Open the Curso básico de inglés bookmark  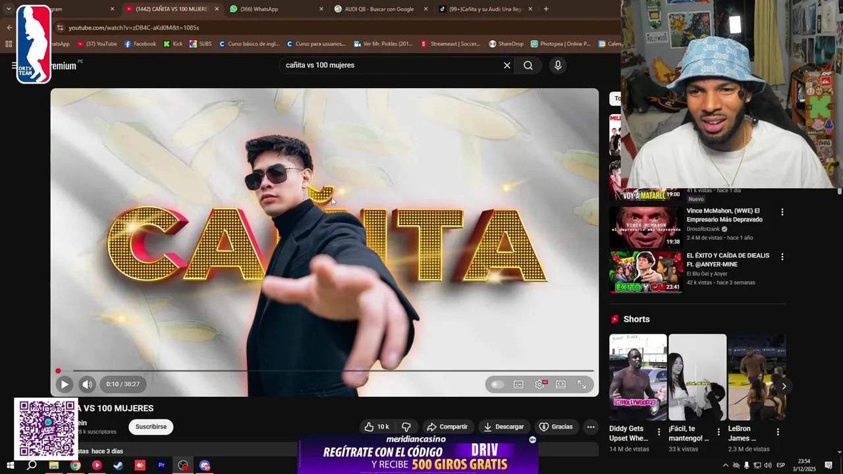coord(249,44)
